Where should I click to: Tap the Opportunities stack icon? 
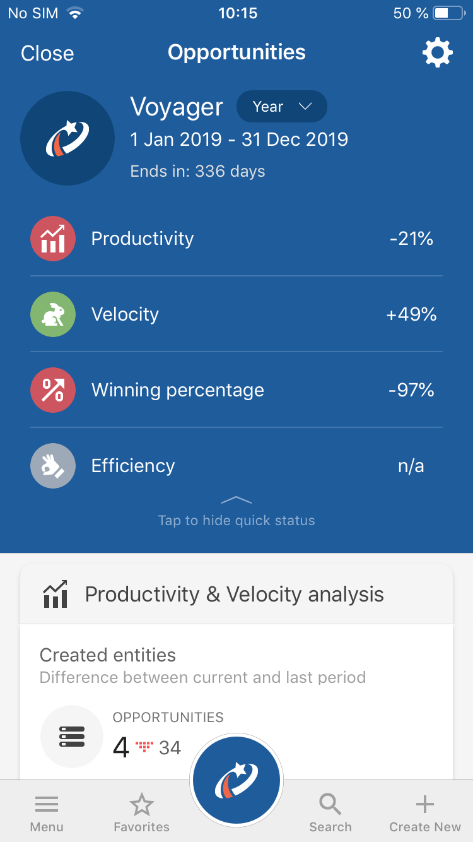(72, 737)
